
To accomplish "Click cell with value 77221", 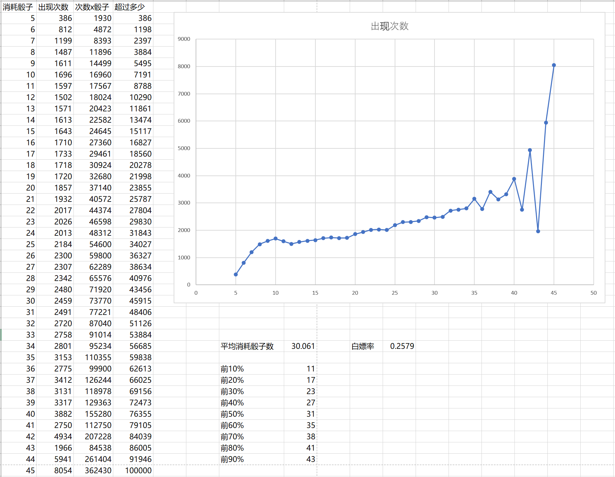I will tap(93, 312).
